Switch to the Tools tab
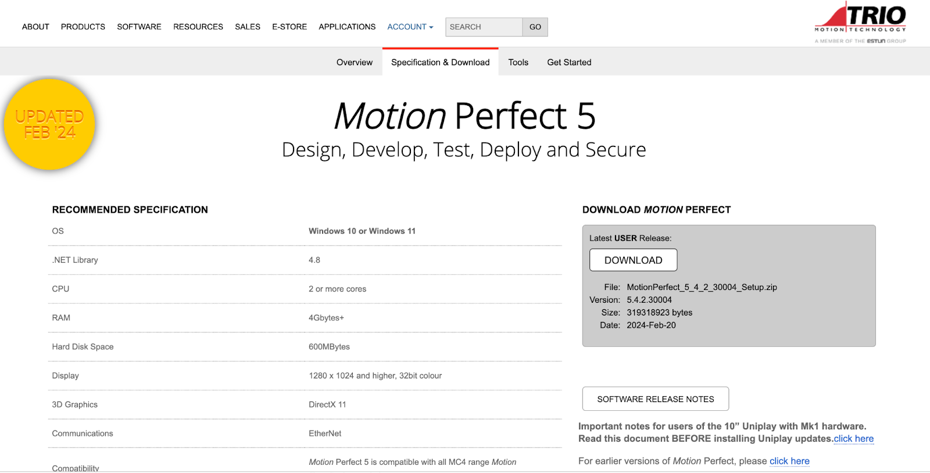Screen dimensions: 930x473 pos(518,62)
